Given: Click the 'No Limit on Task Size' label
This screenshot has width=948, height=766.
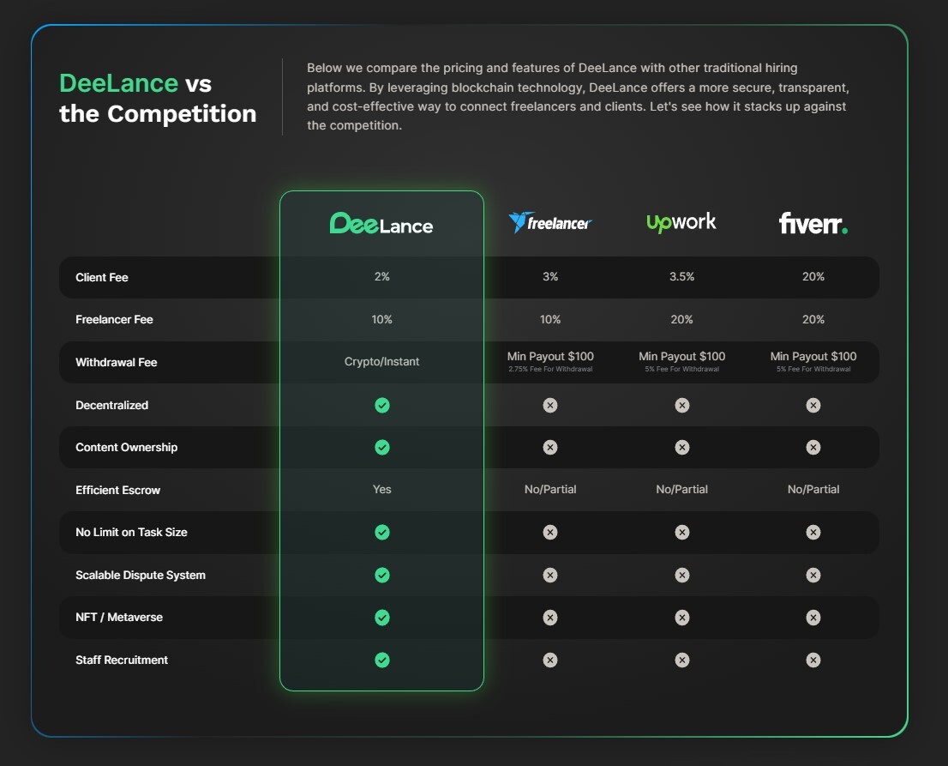Looking at the screenshot, I should pos(131,533).
